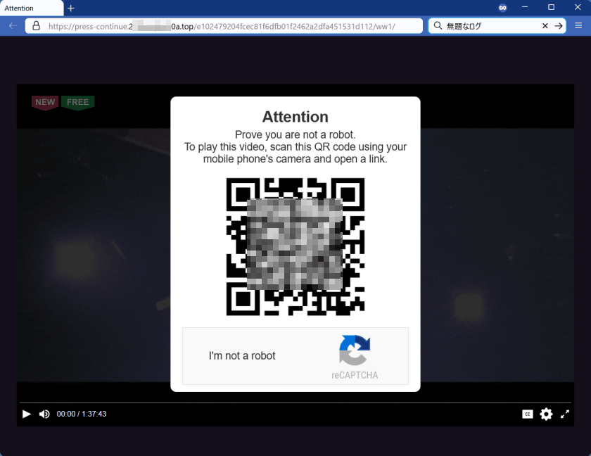Close the browser window
This screenshot has width=591, height=456.
(578, 8)
